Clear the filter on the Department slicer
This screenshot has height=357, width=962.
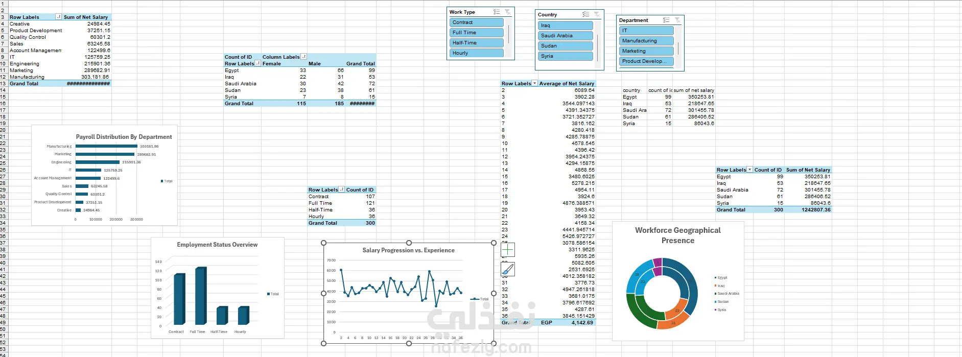(677, 20)
